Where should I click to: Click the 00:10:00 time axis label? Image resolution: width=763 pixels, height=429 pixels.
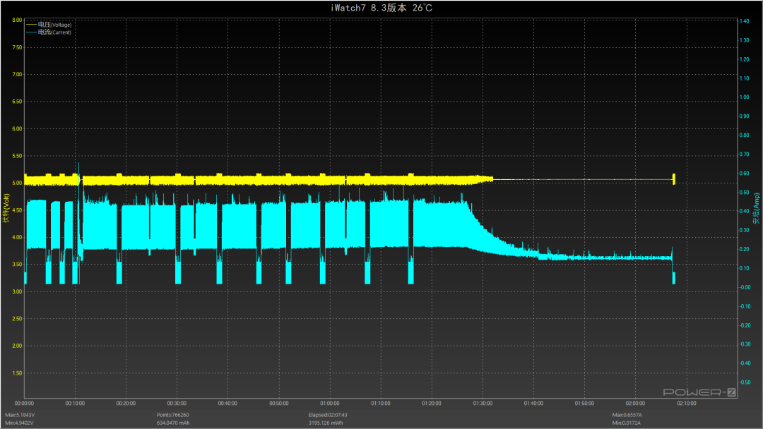pyautogui.click(x=75, y=404)
